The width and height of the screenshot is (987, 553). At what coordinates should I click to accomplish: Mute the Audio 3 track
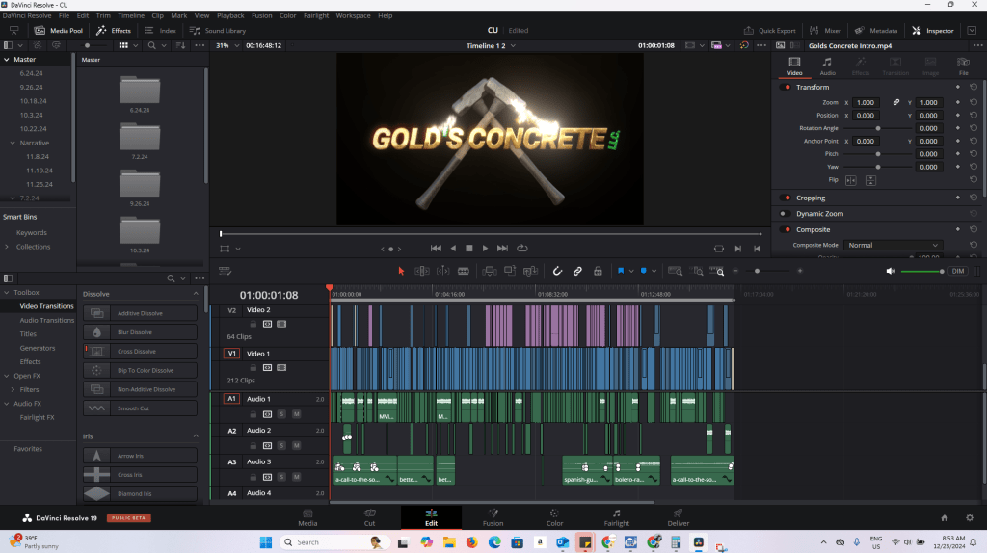click(x=297, y=477)
